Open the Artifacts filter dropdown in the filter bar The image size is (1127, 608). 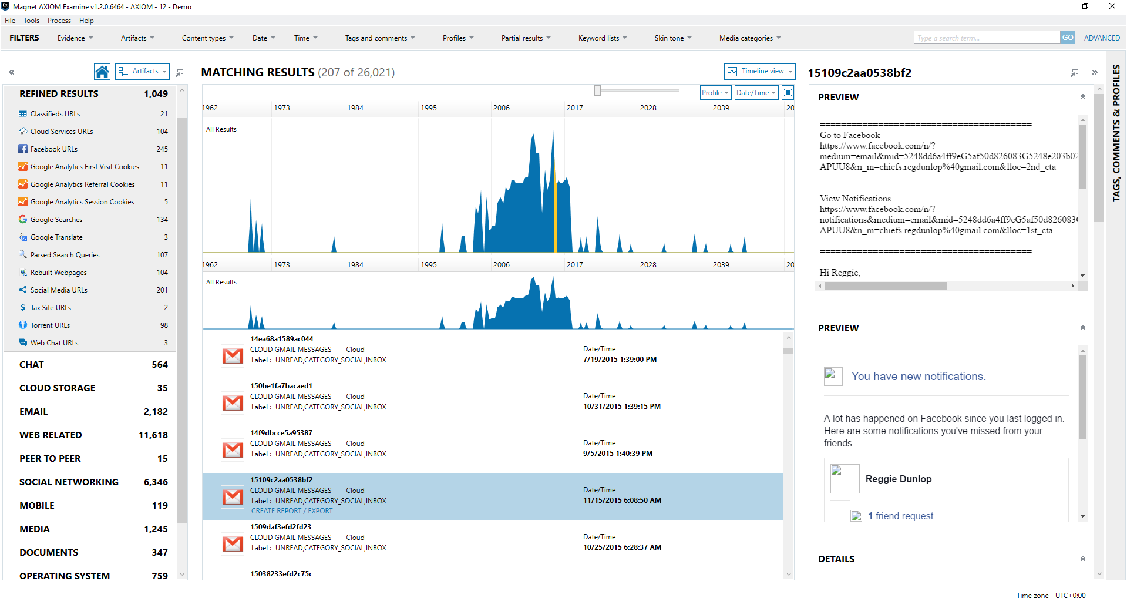[137, 38]
